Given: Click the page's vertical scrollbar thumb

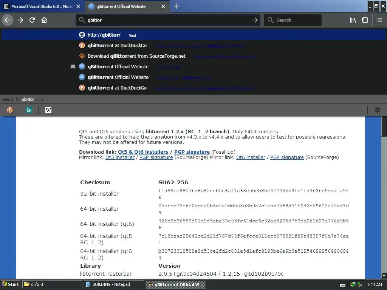Looking at the screenshot, I should (384, 126).
